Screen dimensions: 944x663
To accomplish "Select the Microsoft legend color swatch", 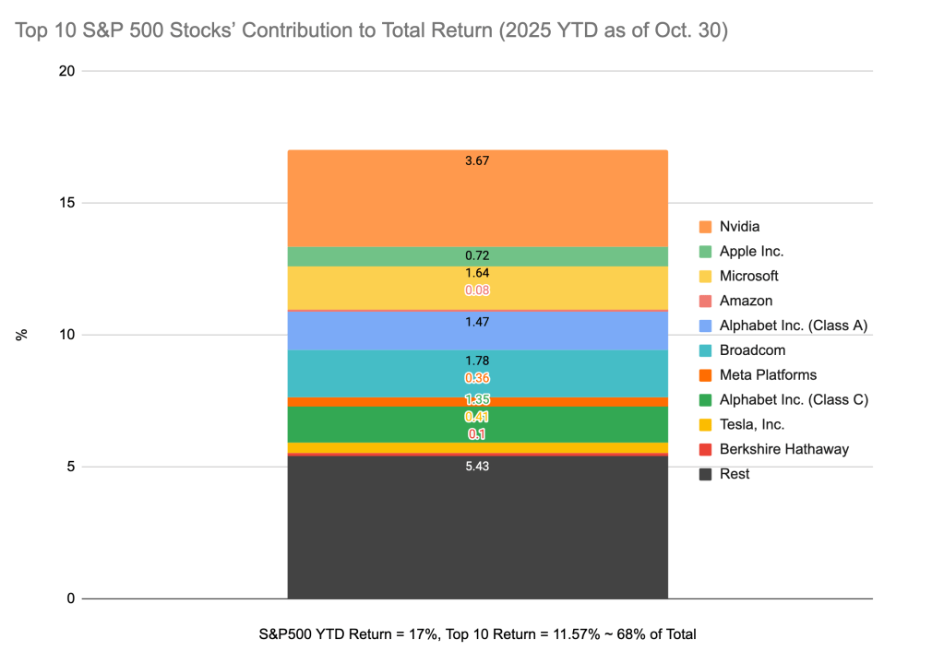I will coord(706,276).
